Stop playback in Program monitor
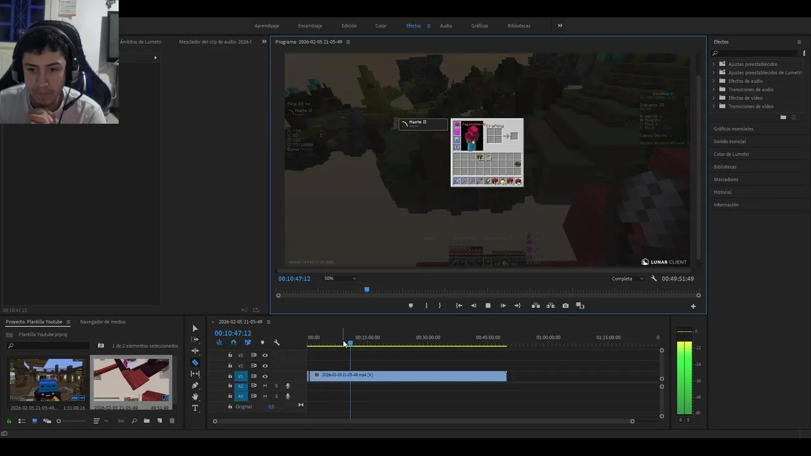The image size is (811, 456). coord(488,306)
